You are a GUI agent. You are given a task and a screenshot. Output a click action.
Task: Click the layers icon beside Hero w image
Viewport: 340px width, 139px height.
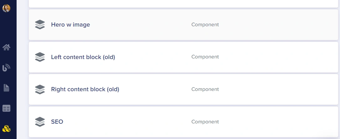coord(40,25)
